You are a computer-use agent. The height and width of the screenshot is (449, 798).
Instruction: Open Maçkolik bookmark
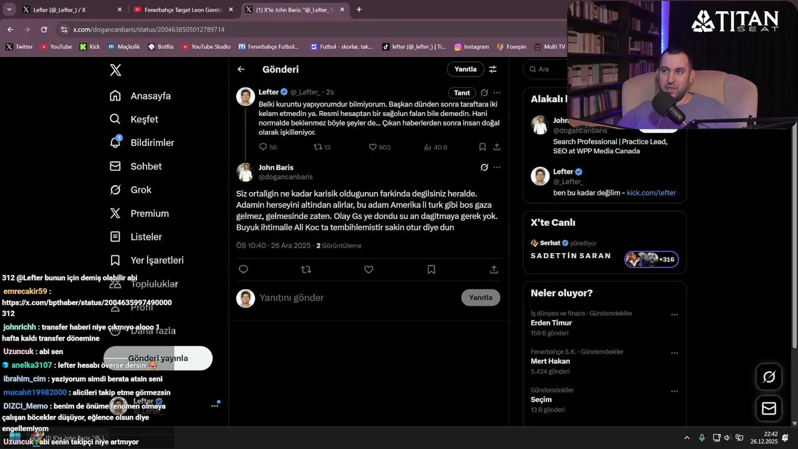click(124, 47)
